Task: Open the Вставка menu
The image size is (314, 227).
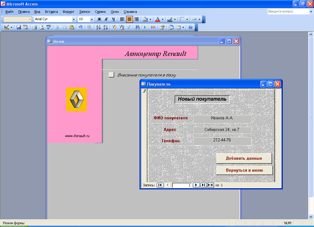Action: (x=52, y=12)
